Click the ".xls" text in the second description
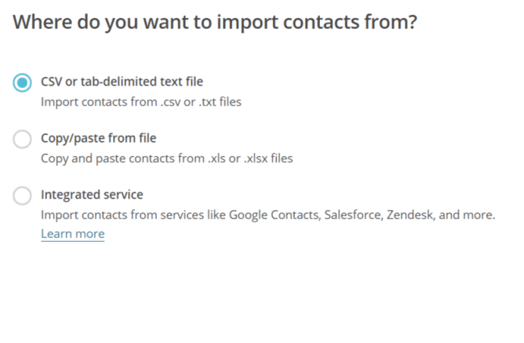Screen dimensions: 524x343 pyautogui.click(x=220, y=158)
